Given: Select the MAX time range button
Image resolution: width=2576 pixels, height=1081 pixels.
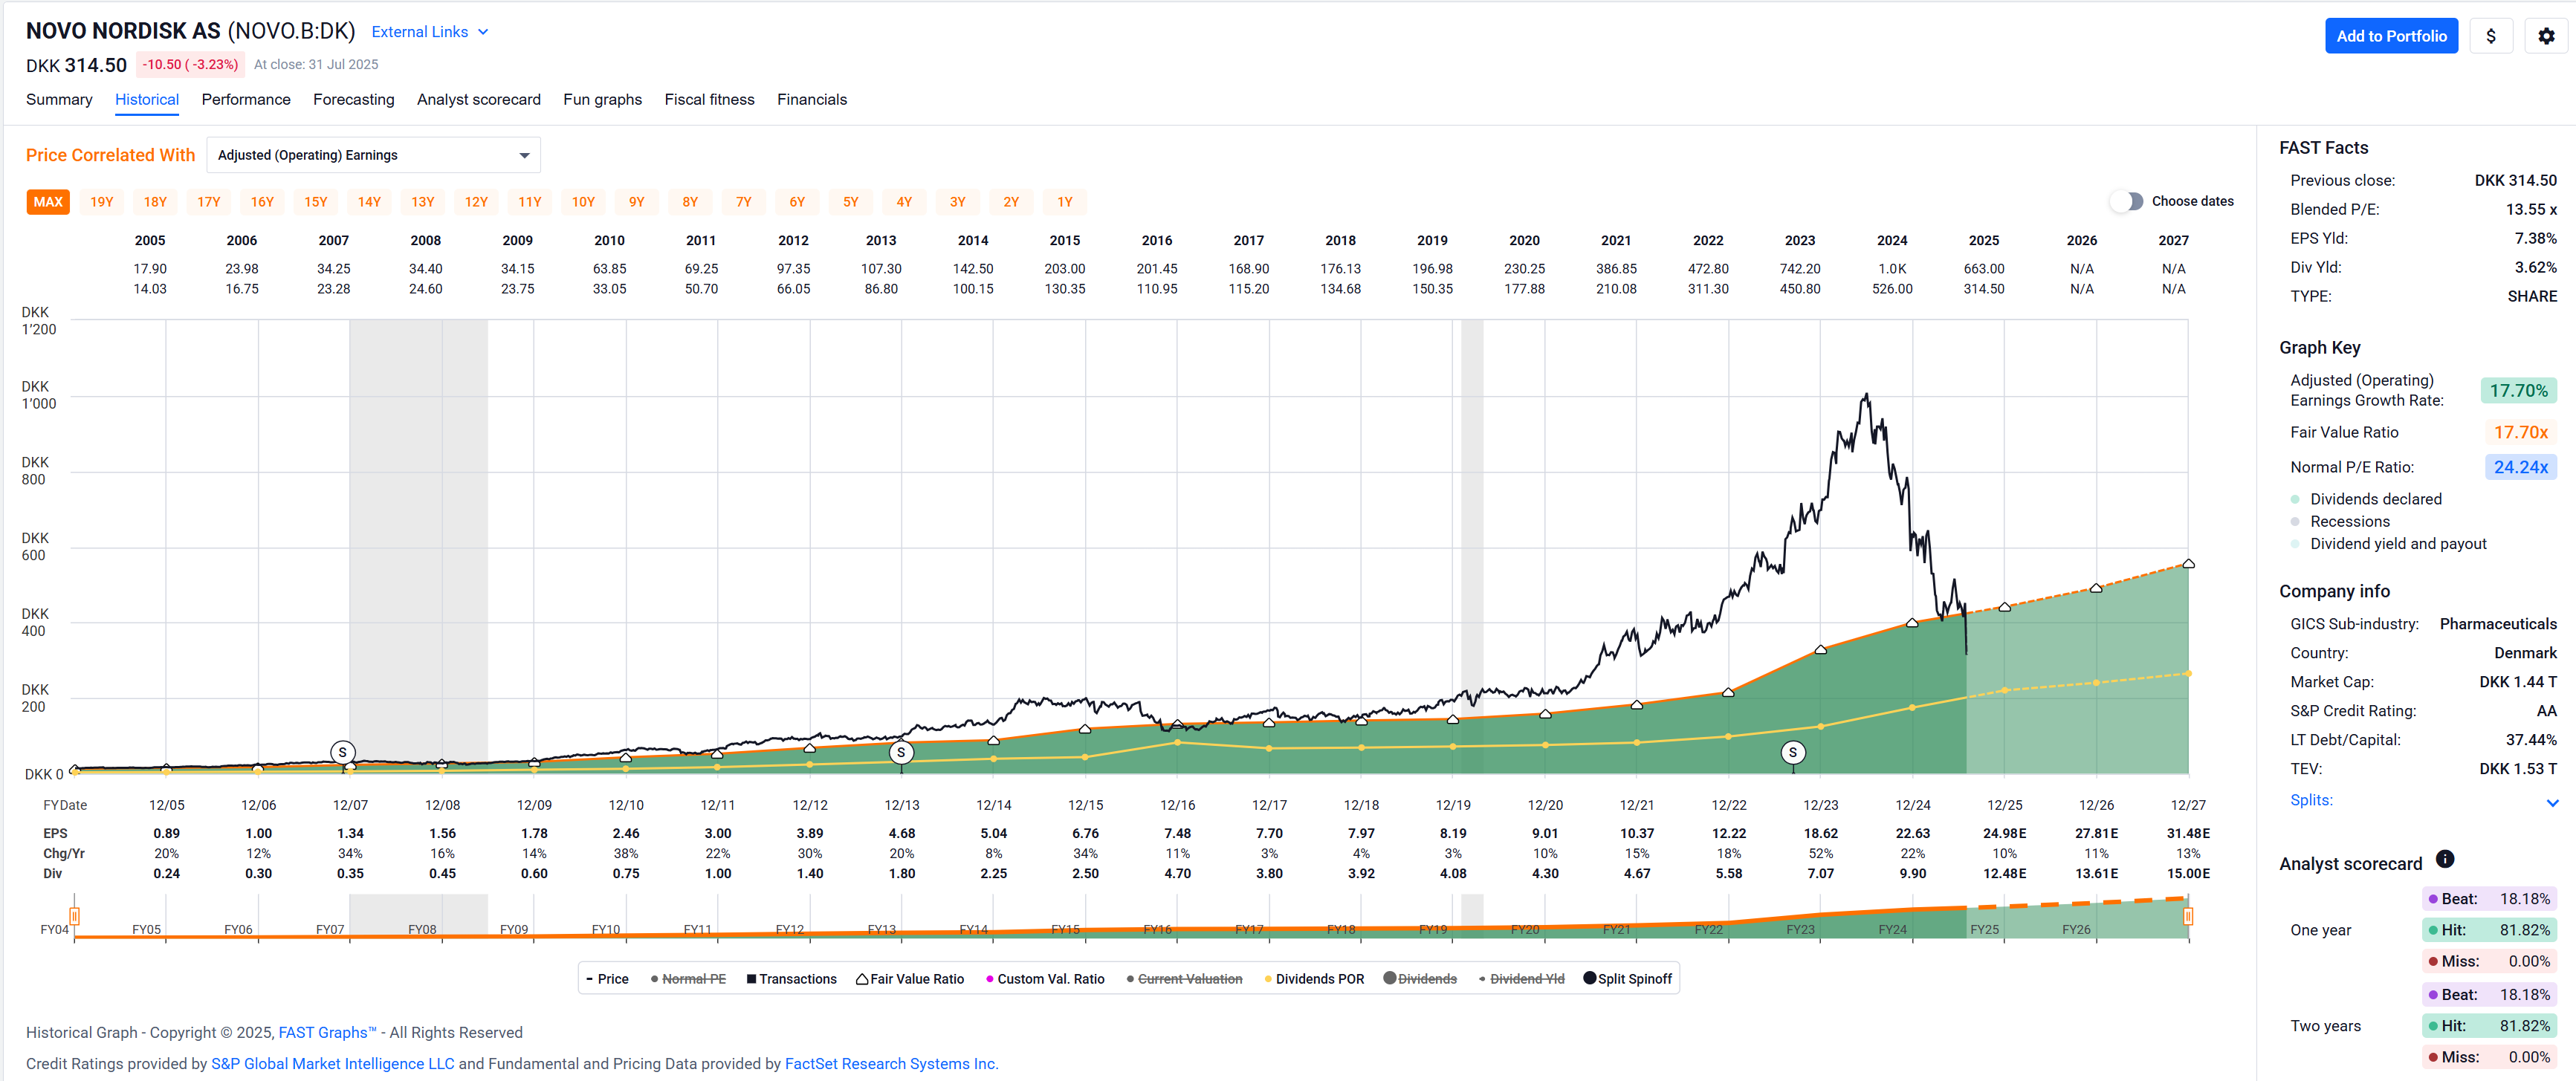Looking at the screenshot, I should [x=48, y=202].
